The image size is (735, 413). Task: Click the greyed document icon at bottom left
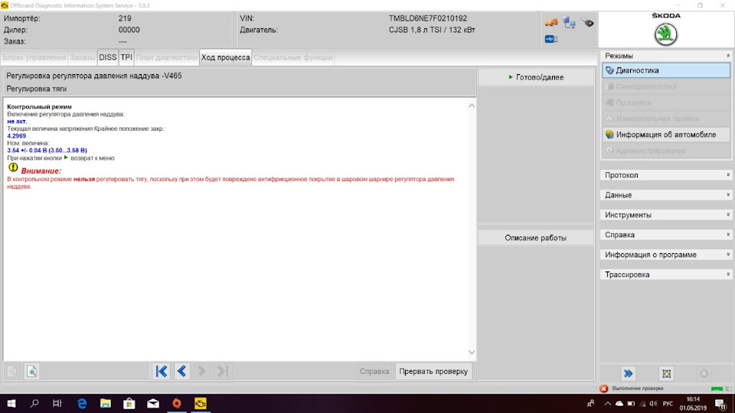click(12, 372)
